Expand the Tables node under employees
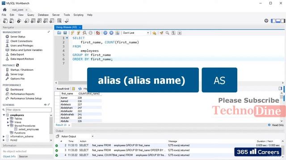This screenshot has width=286, height=160. 8,119
